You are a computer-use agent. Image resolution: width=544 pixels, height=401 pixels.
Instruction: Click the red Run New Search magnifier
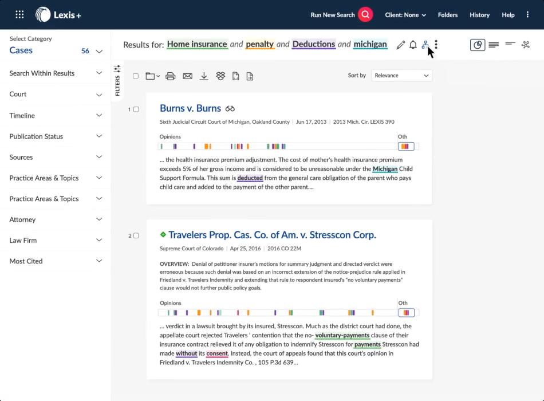(x=365, y=14)
